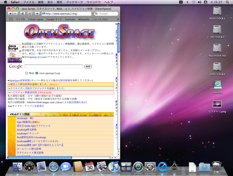Viewport: 233px width, 176px height.
Task: Launch Dashboard from the Dock
Action: tap(29, 167)
